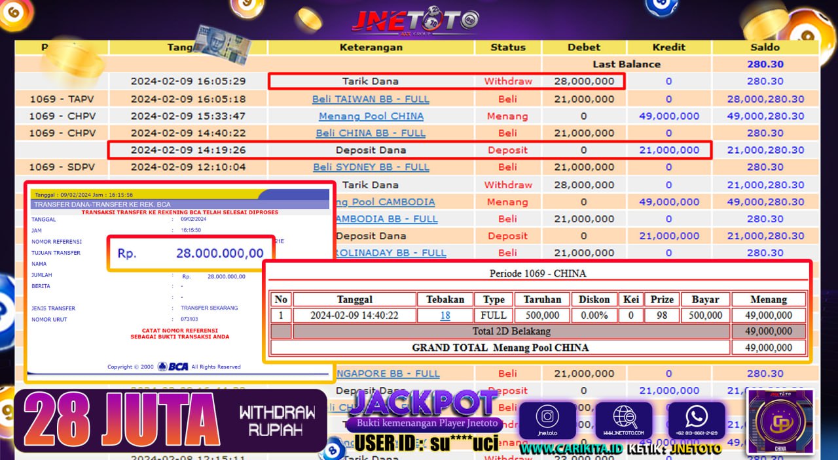Click the highlighted Rp. 28.000.000,00 amount box
The image size is (838, 460).
click(x=191, y=254)
